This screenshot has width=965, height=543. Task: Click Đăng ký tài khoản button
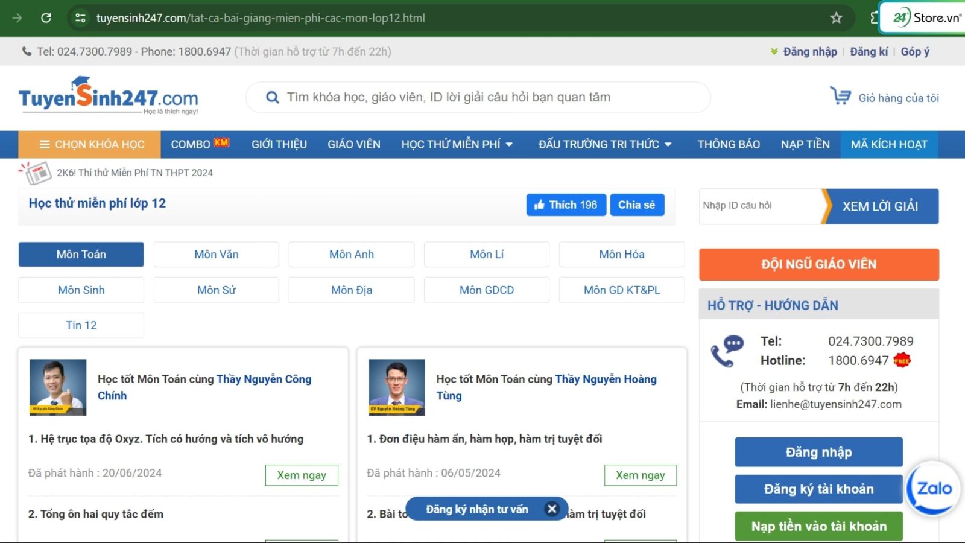[818, 489]
